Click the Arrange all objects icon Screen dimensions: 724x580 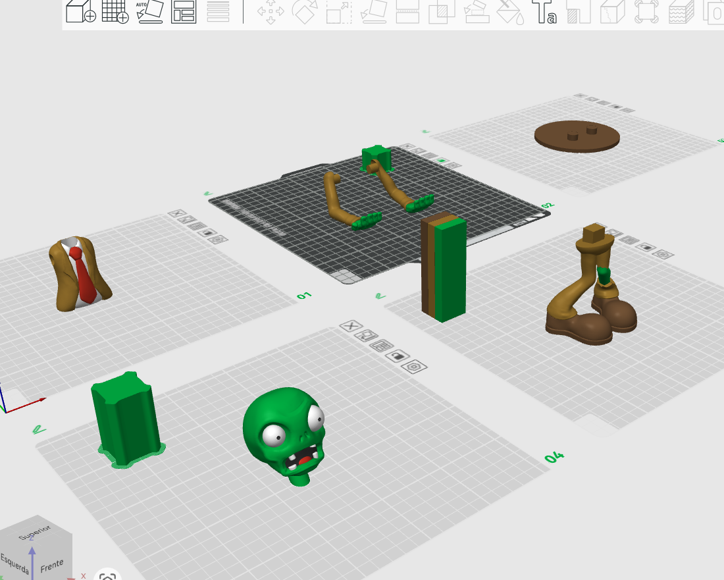[184, 12]
